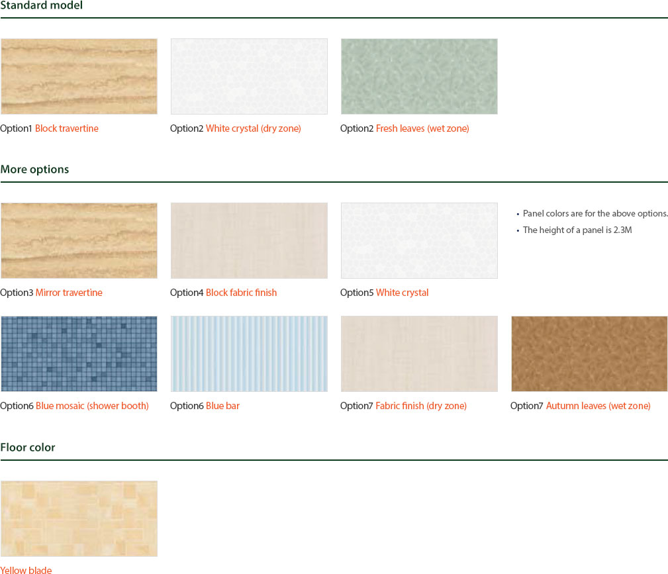Click the 'Mirror travertine' label text
The height and width of the screenshot is (574, 668).
click(69, 293)
